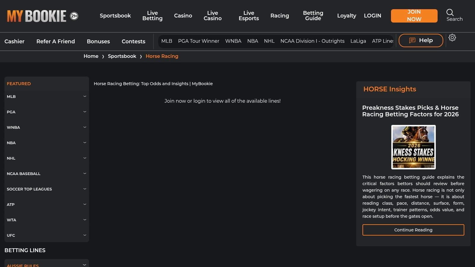
Task: Open Live Casino
Action: tap(213, 16)
